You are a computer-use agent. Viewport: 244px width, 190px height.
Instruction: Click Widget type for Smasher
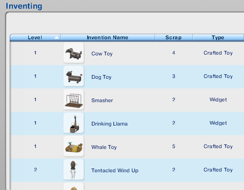(218, 100)
